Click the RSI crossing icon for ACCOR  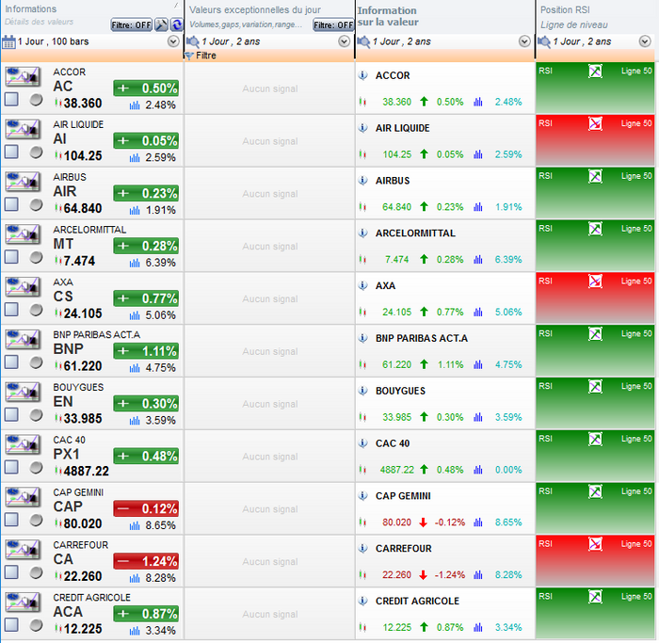tap(595, 71)
